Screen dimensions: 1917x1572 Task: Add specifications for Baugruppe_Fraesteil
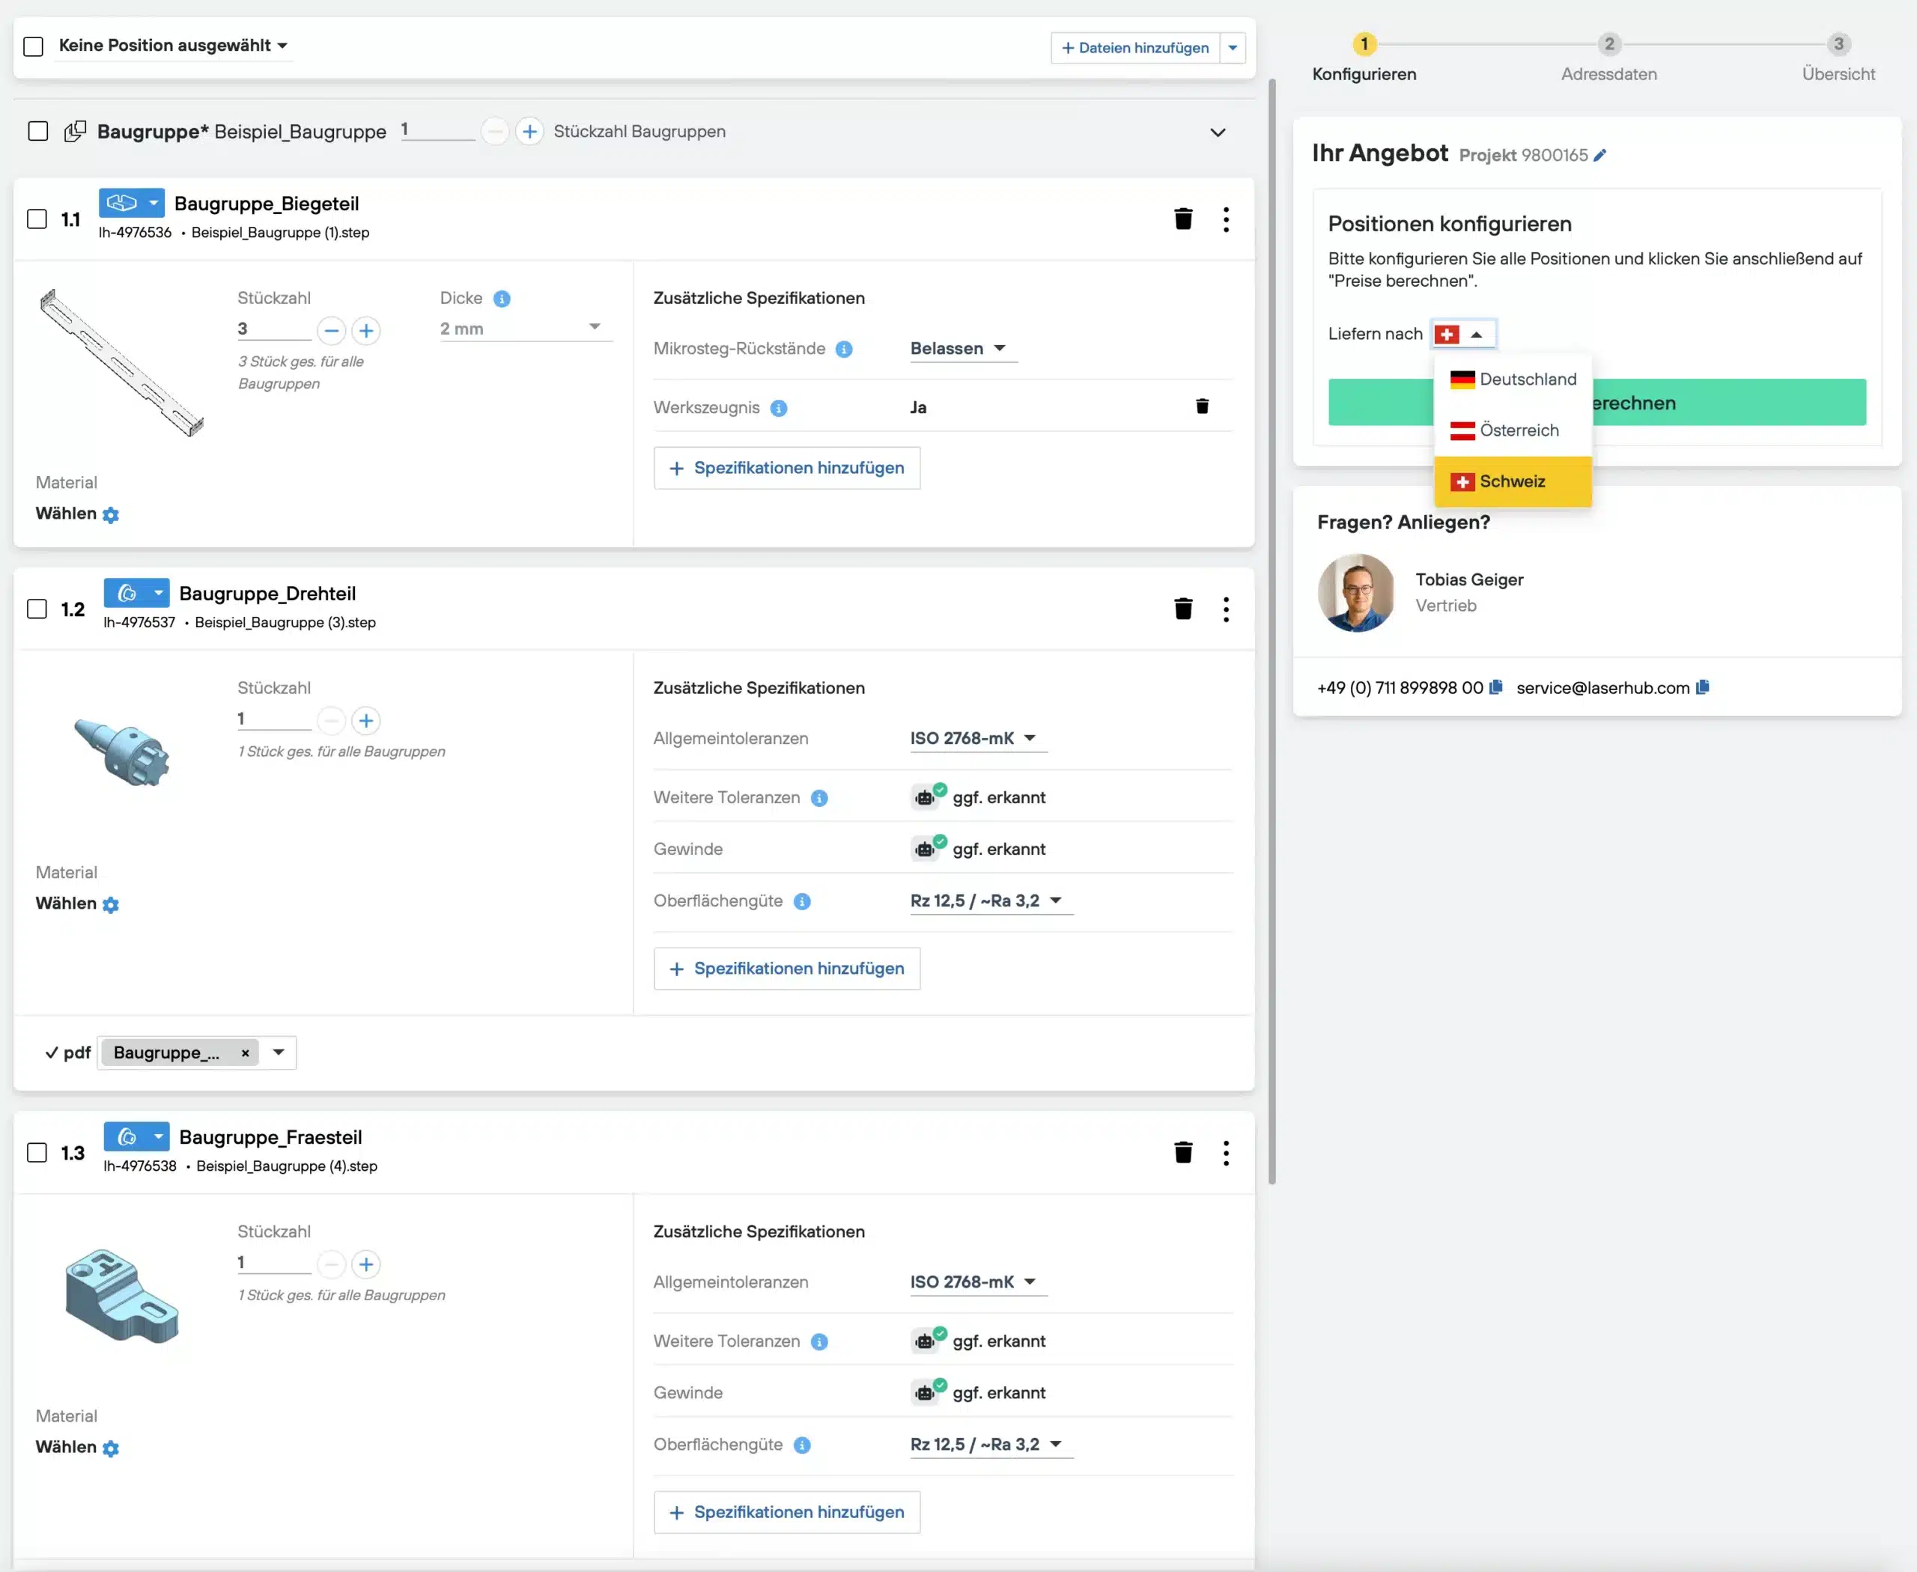787,1512
